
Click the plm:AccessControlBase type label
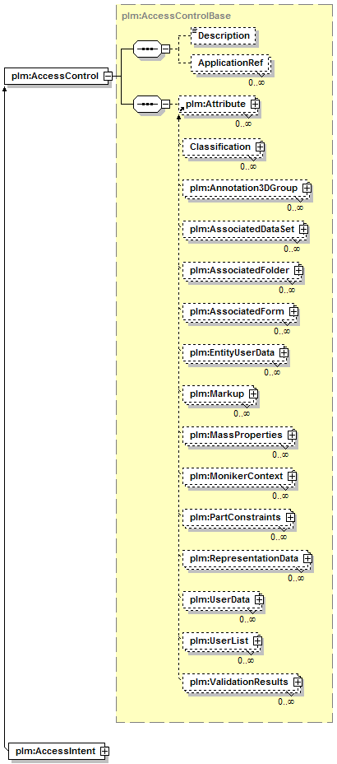pyautogui.click(x=177, y=16)
